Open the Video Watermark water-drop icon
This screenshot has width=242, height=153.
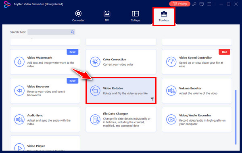pos(19,62)
